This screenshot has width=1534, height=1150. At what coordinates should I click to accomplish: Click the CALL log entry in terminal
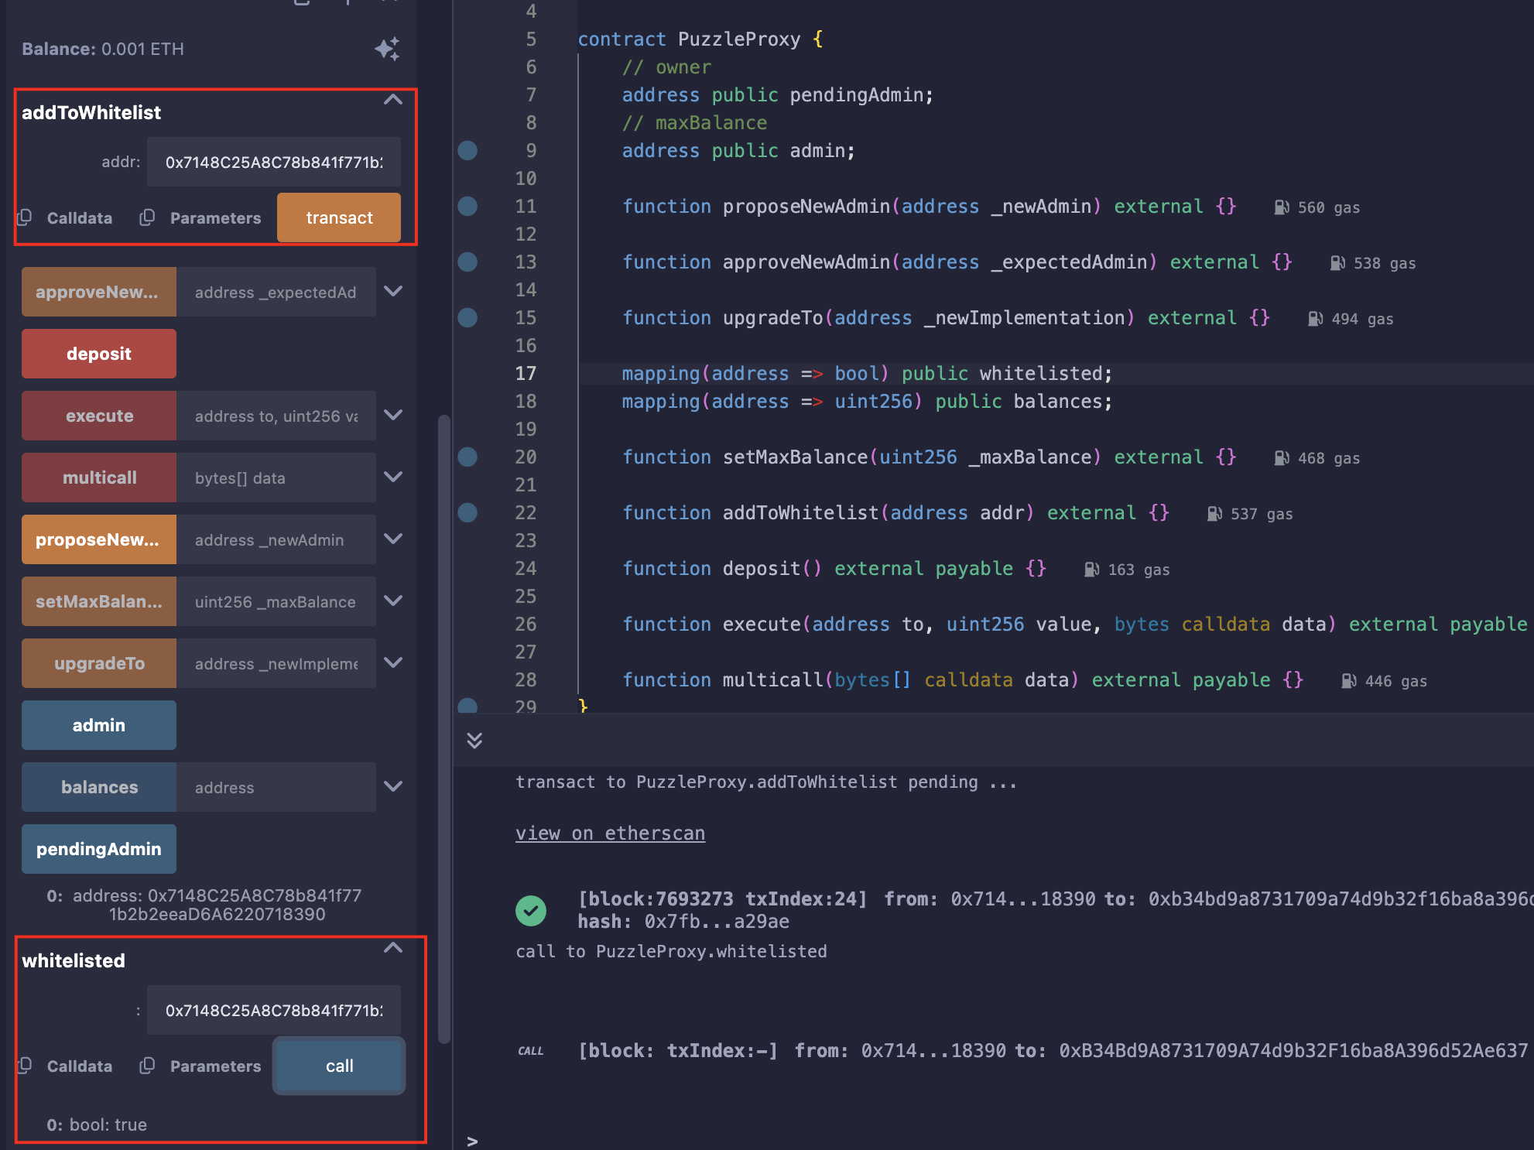1022,1050
